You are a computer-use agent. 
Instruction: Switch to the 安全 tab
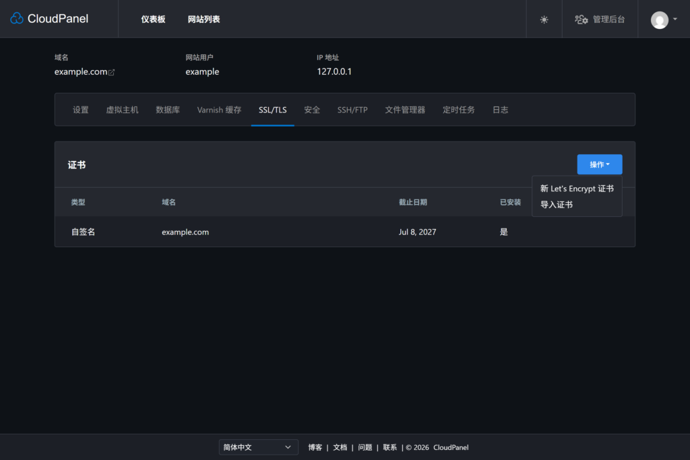(312, 110)
